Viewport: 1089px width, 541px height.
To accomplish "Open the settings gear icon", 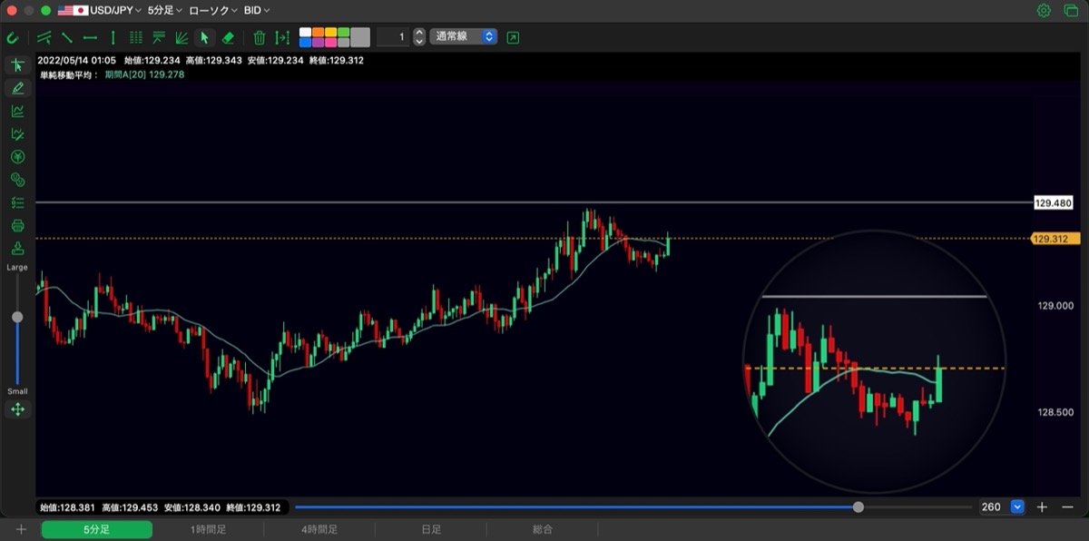I will tap(1044, 11).
